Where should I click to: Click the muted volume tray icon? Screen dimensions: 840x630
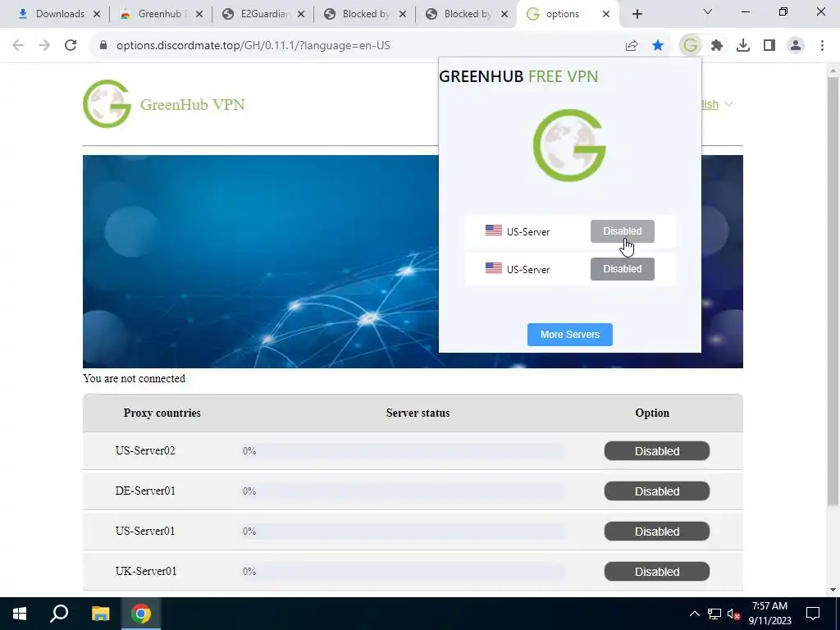pos(733,614)
